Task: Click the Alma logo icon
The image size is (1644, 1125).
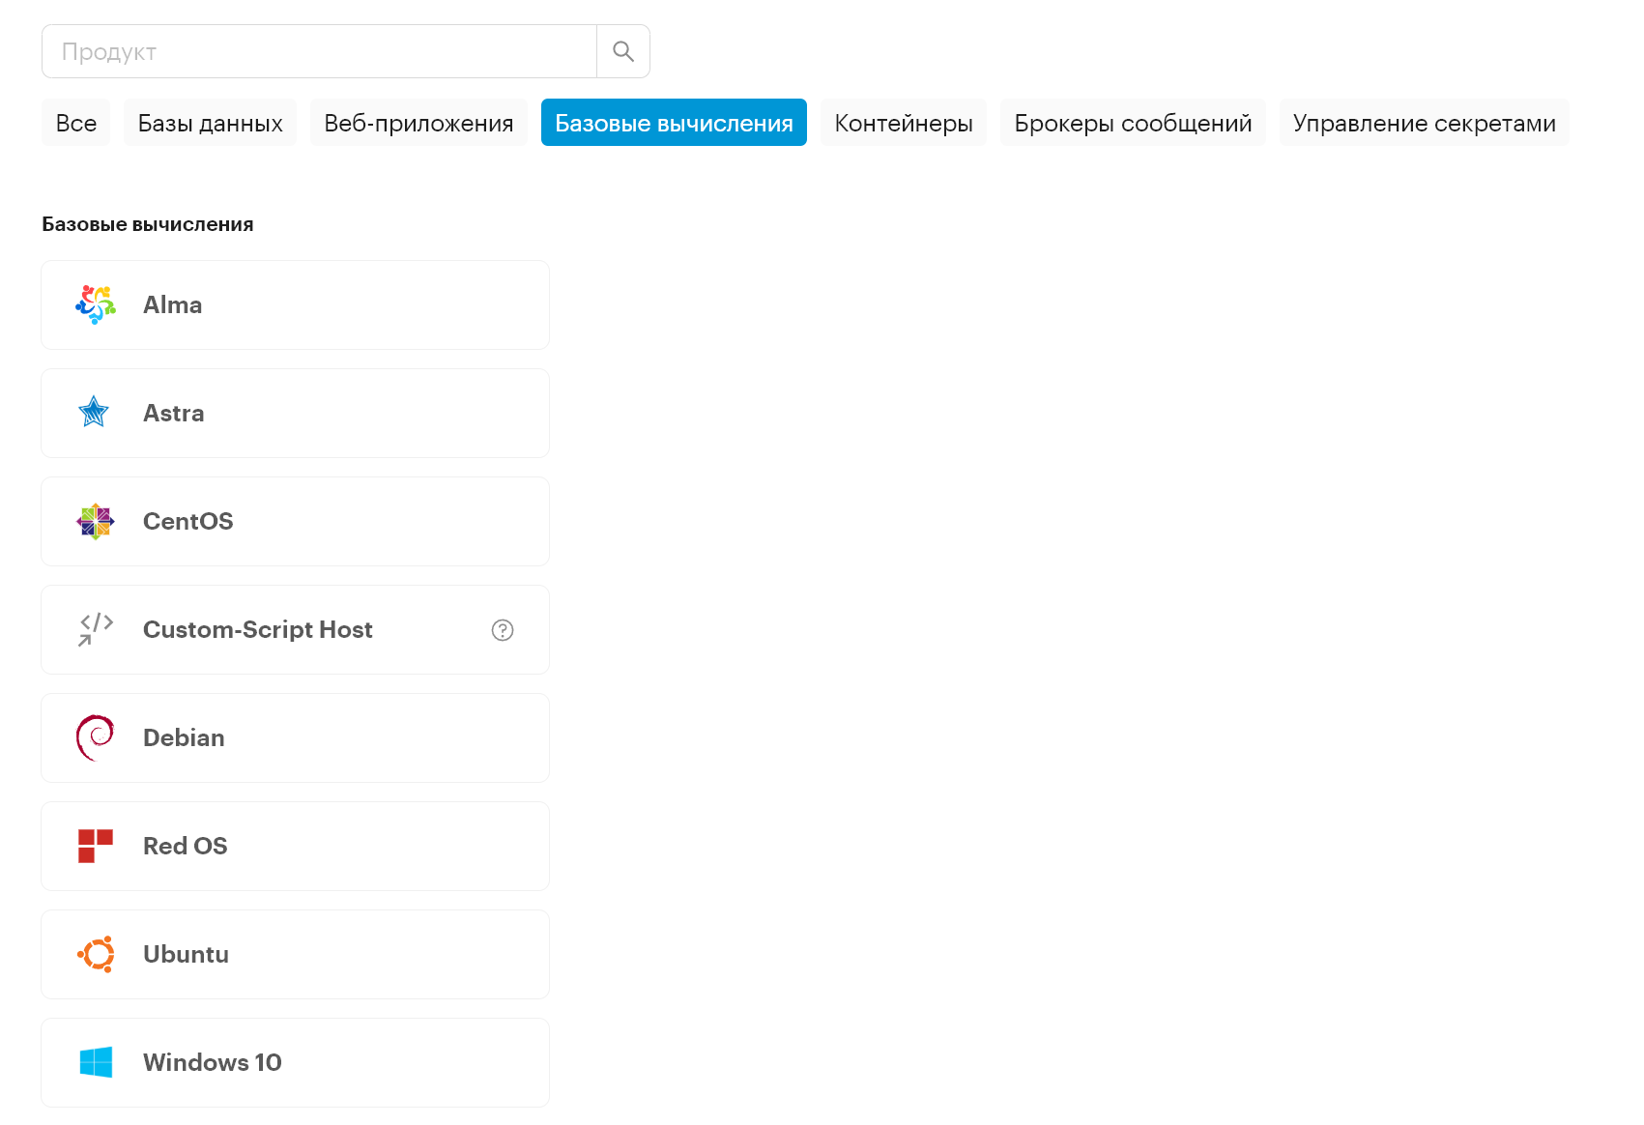Action: click(96, 304)
